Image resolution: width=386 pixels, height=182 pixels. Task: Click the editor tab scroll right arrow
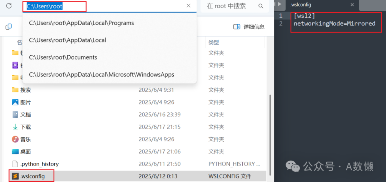[279, 4]
